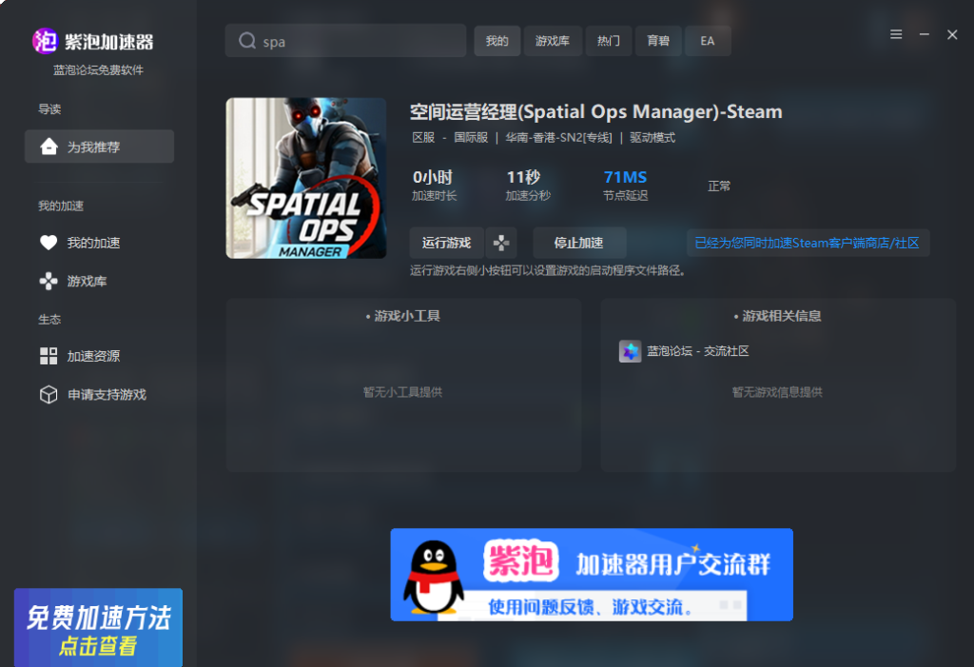Click the Spatial Ops Manager cover art
Screen dimensions: 974x667
(306, 178)
